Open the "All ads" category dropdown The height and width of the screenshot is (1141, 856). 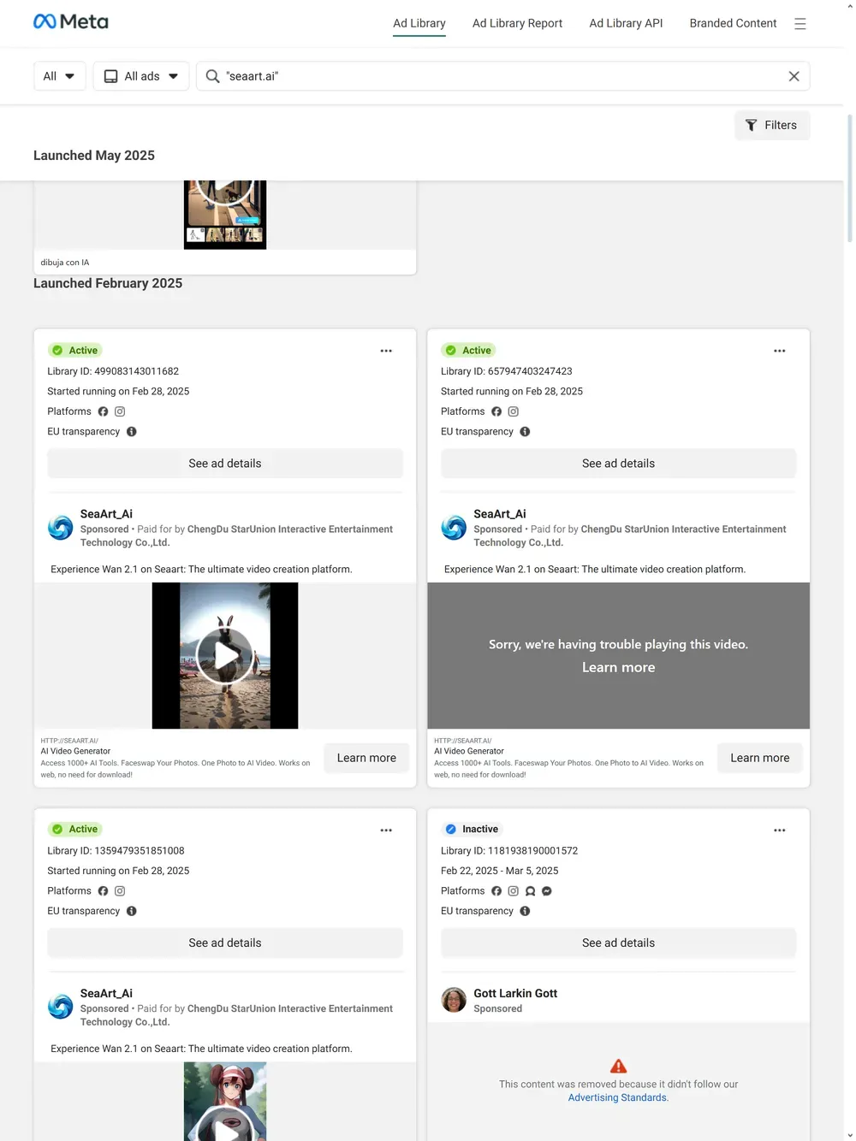point(140,76)
